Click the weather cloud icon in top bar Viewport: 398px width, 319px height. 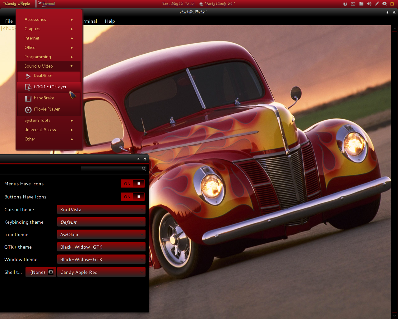(x=201, y=4)
